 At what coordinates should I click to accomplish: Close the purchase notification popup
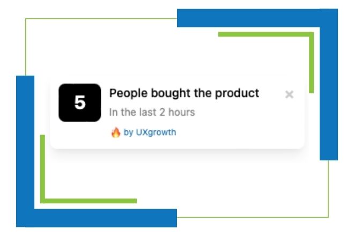tap(289, 94)
